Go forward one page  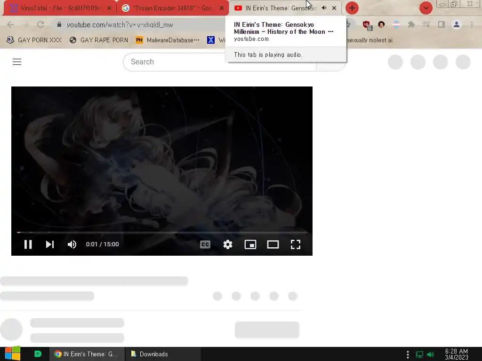point(25,24)
